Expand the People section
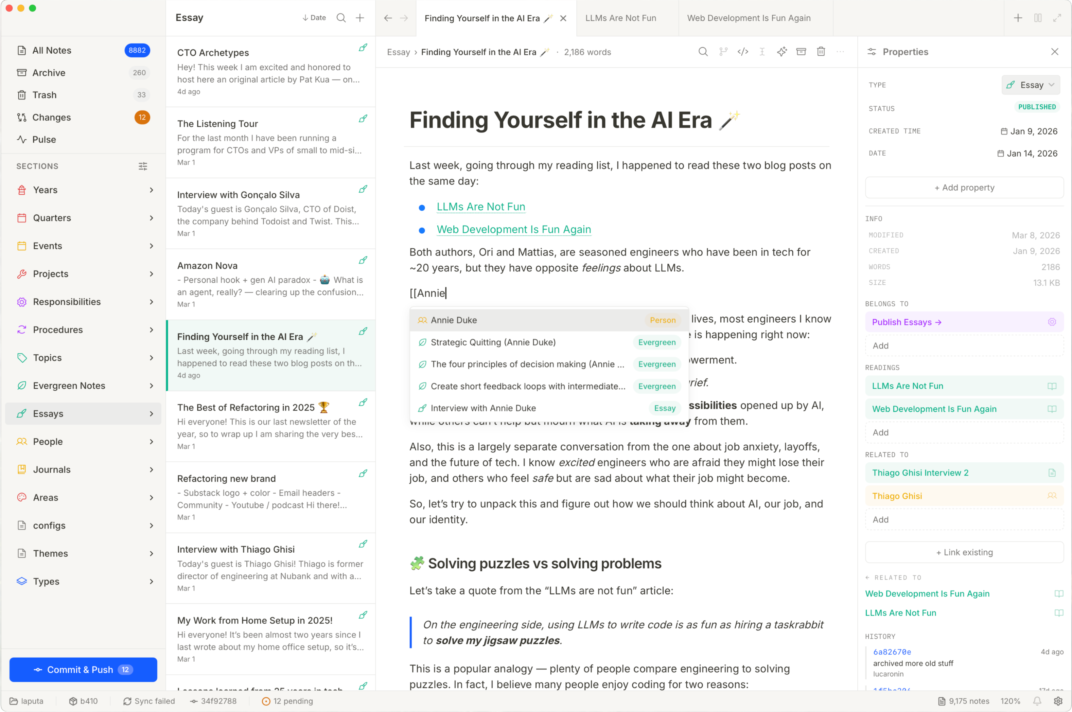The width and height of the screenshot is (1072, 712). click(x=151, y=441)
